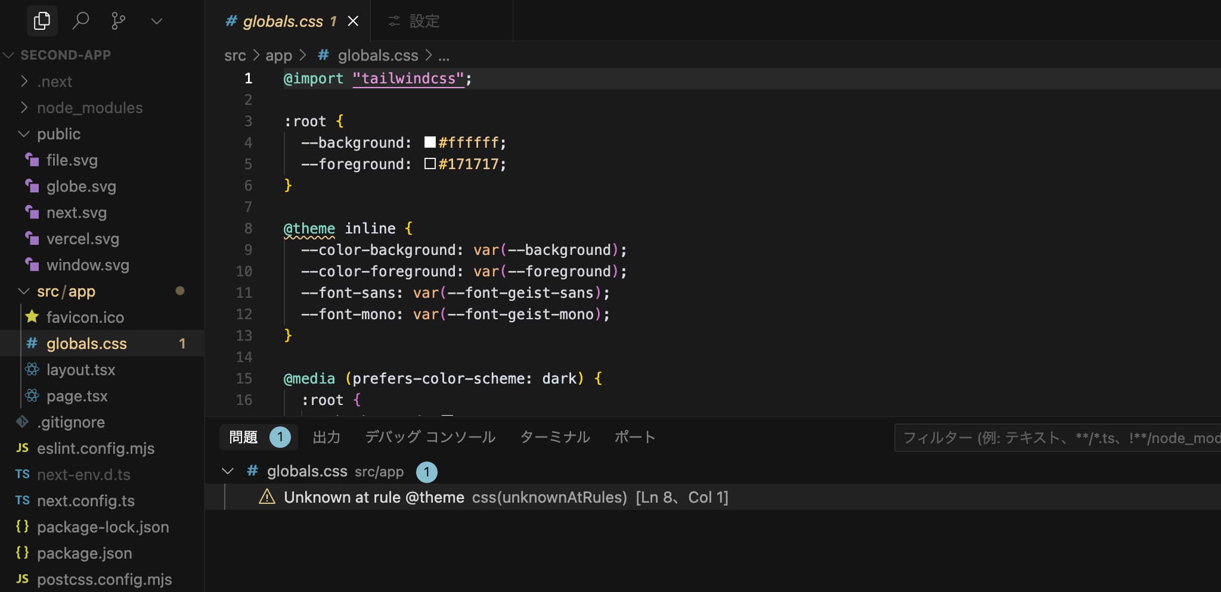
Task: Click hash icon of globals.css in problems
Action: [252, 471]
